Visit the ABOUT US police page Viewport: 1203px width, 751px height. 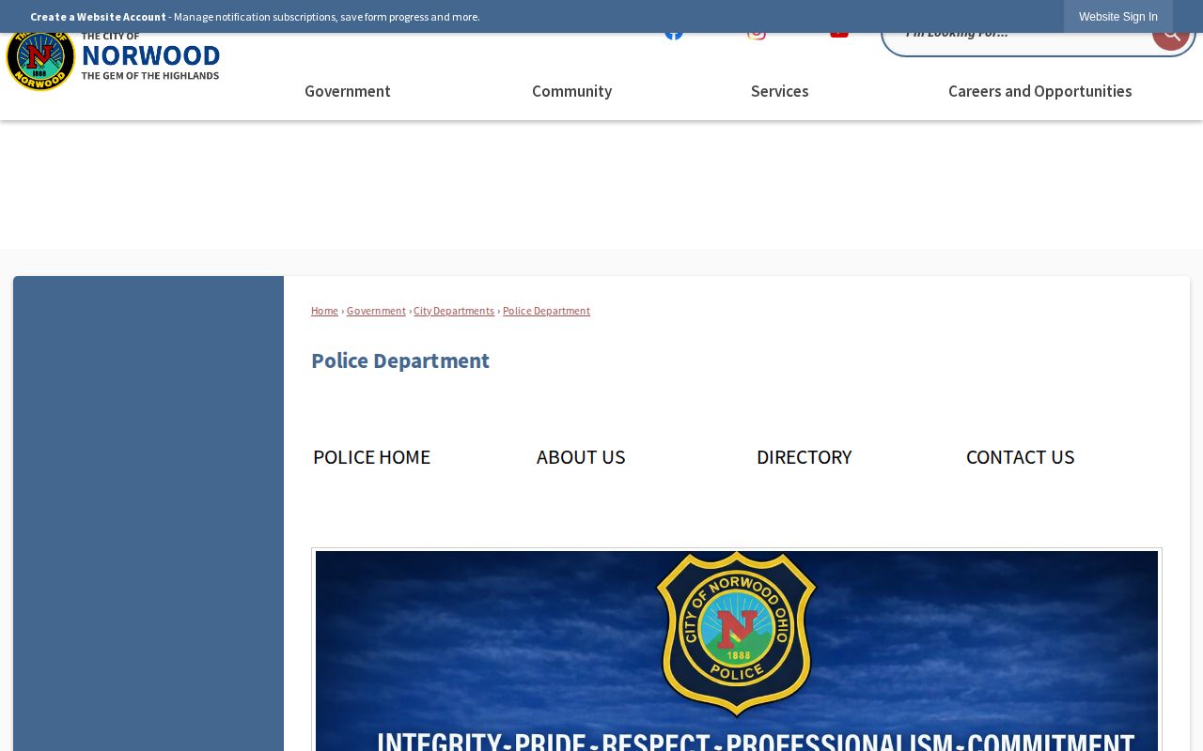tap(581, 457)
